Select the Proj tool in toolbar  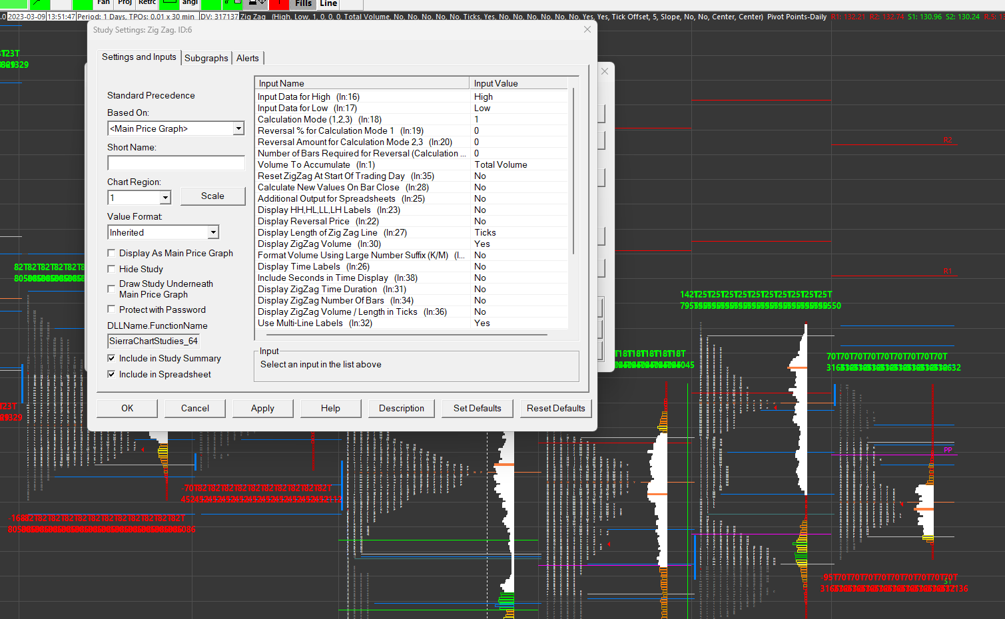coord(125,3)
